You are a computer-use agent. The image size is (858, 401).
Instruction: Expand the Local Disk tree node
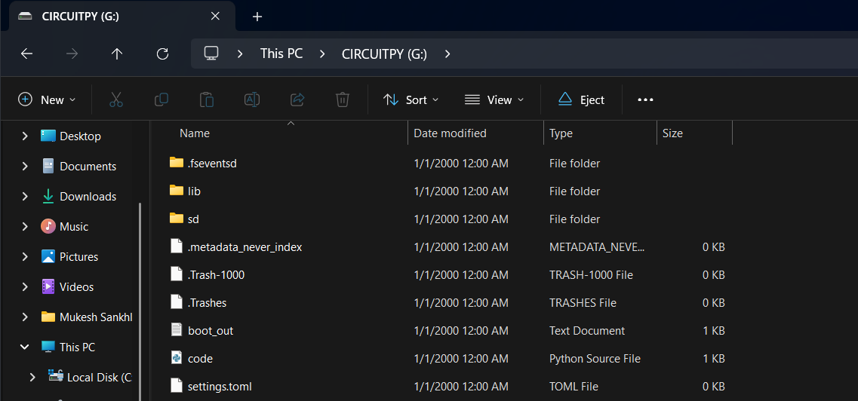[32, 377]
